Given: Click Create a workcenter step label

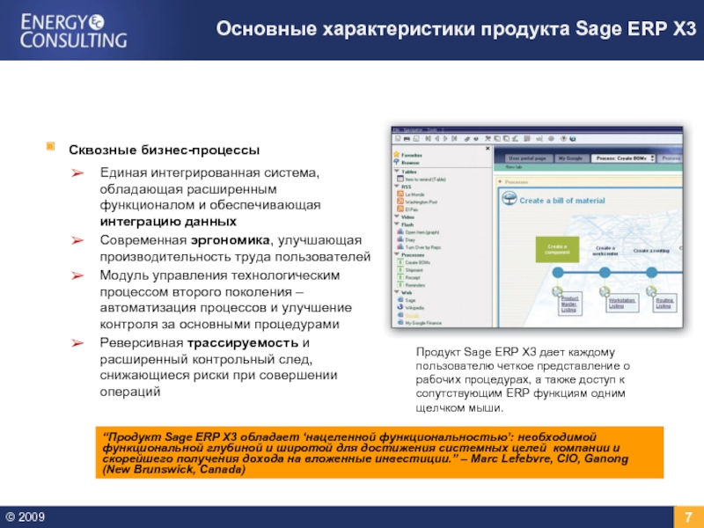Looking at the screenshot, I should point(605,251).
